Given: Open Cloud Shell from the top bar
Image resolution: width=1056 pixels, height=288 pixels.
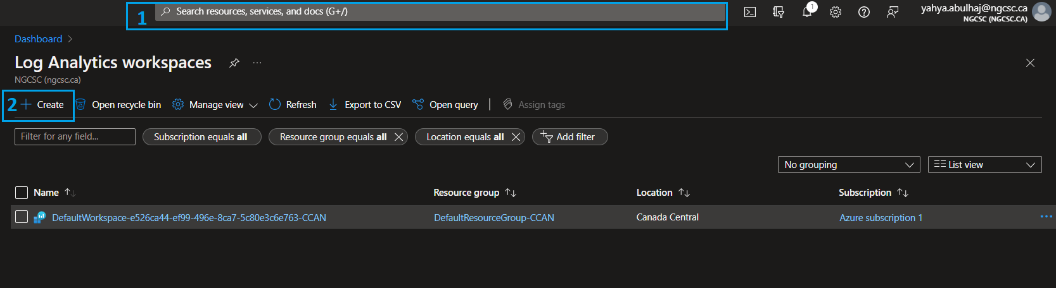Looking at the screenshot, I should coord(750,12).
